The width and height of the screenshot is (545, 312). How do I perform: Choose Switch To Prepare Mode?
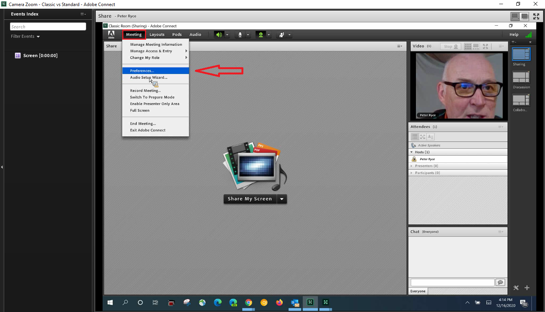[x=156, y=97]
